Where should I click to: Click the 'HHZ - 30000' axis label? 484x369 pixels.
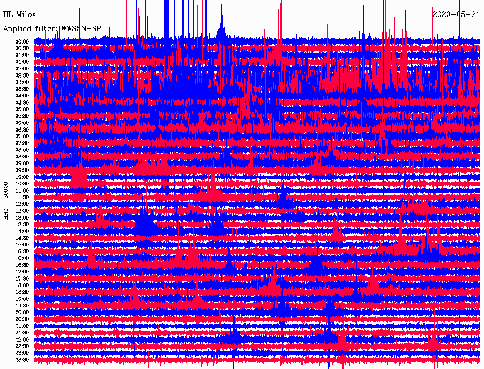(6, 201)
